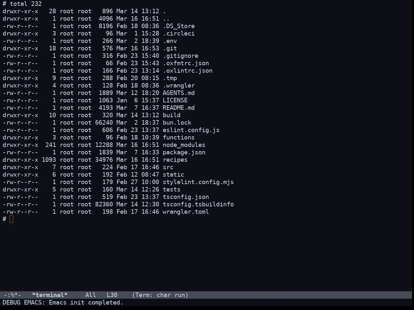
Task: Click the link count 241 of node_modules
Action: coord(50,145)
